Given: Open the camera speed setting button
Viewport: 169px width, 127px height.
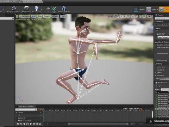Looking at the screenshot, I should pyautogui.click(x=150, y=16).
